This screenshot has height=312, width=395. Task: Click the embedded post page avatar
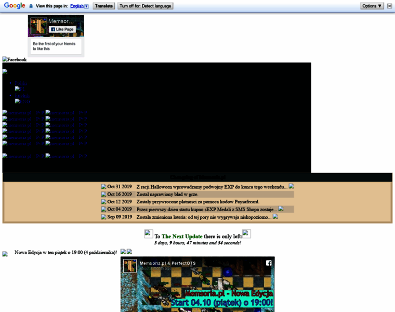pyautogui.click(x=130, y=266)
